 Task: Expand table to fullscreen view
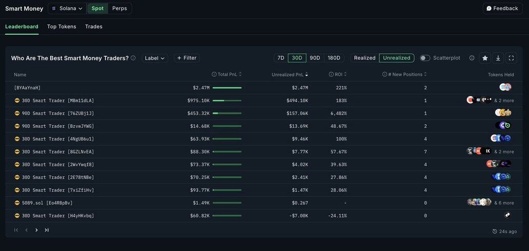pos(511,58)
